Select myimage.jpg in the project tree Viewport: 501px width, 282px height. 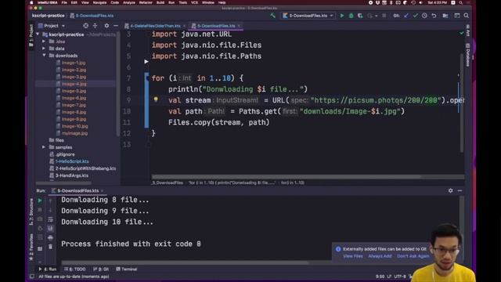tap(72, 133)
